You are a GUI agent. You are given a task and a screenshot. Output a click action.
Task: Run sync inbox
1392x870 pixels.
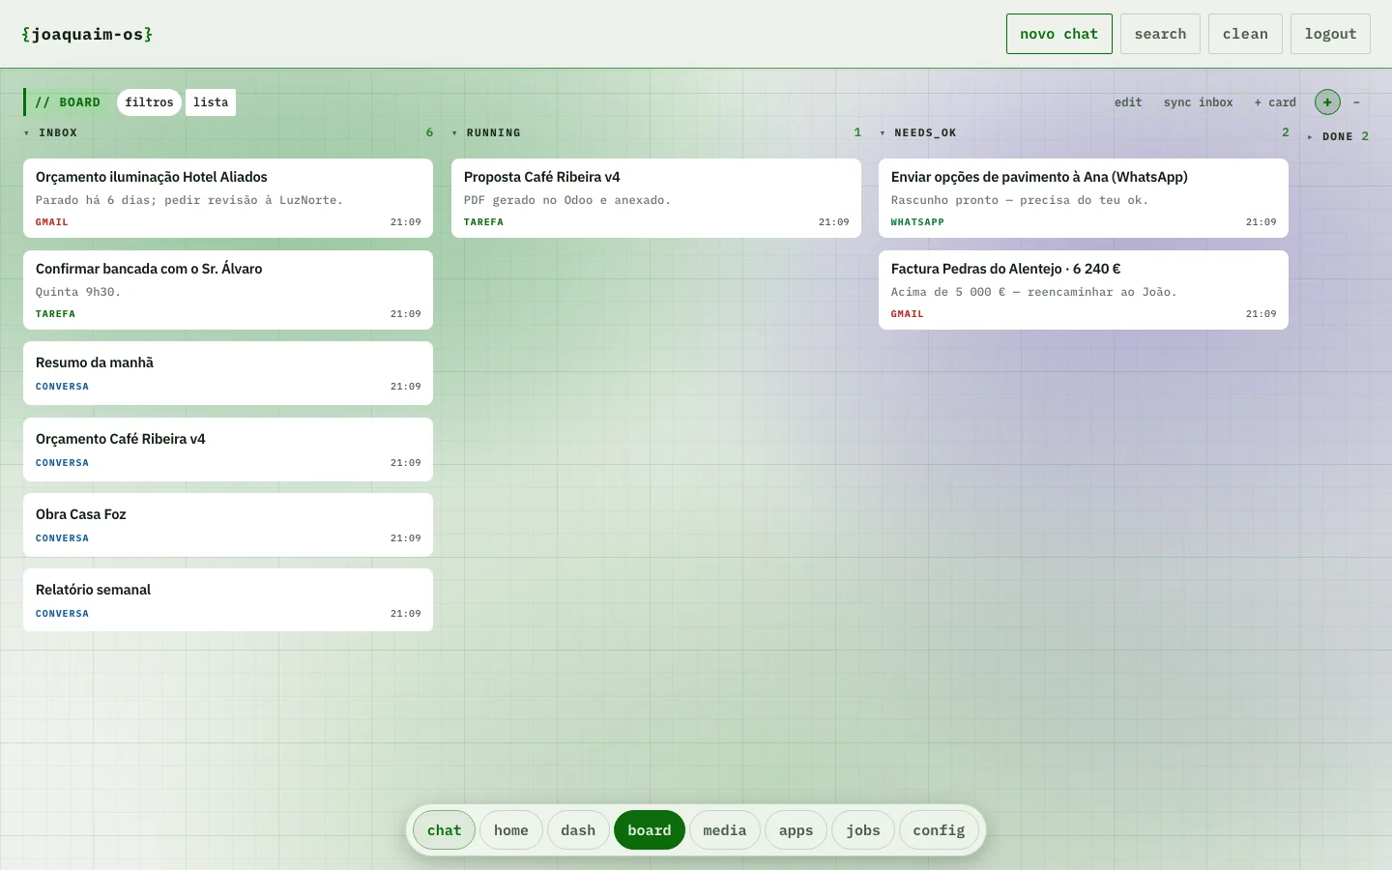click(1199, 102)
